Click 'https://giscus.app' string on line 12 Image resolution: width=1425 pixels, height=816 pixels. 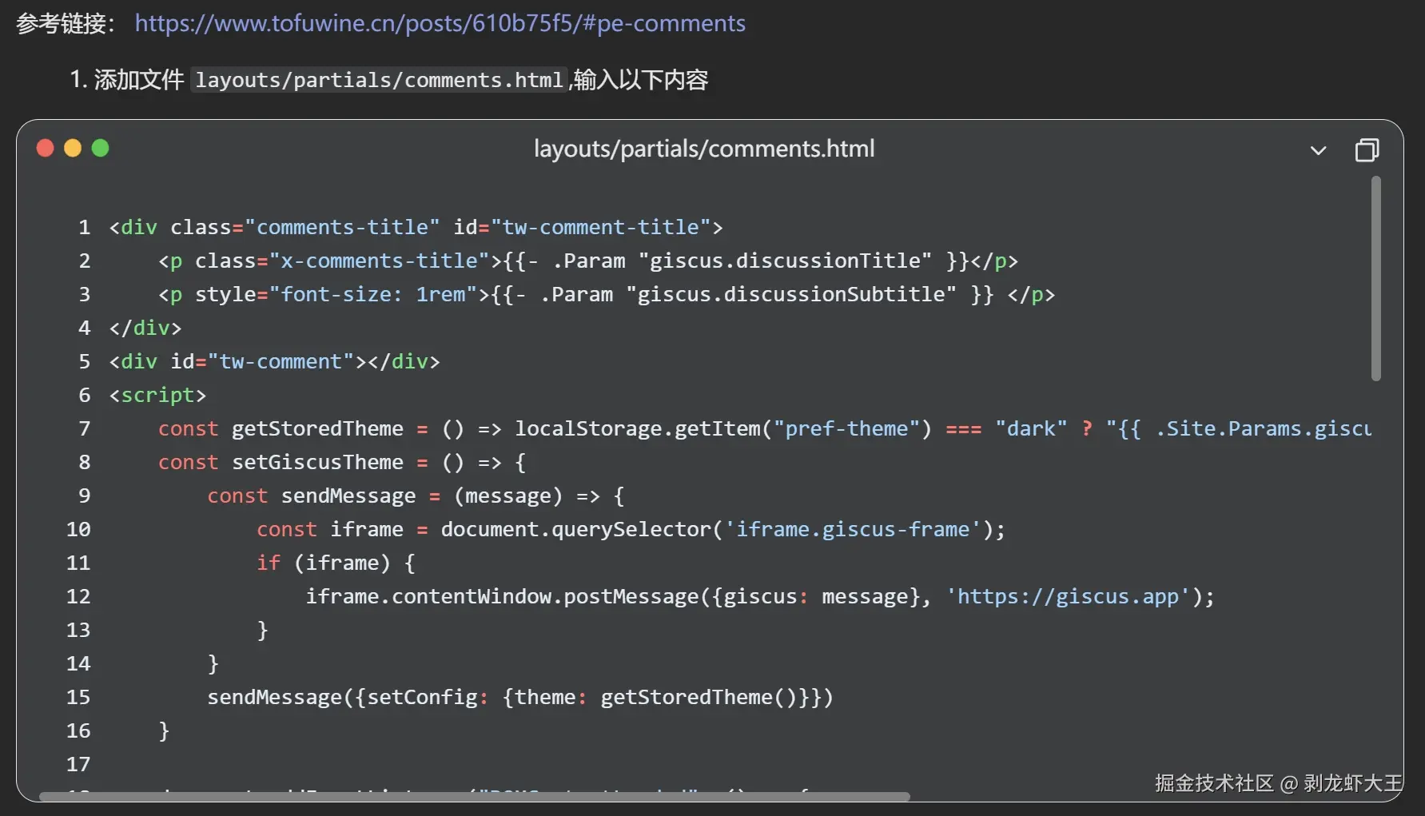tap(1068, 596)
